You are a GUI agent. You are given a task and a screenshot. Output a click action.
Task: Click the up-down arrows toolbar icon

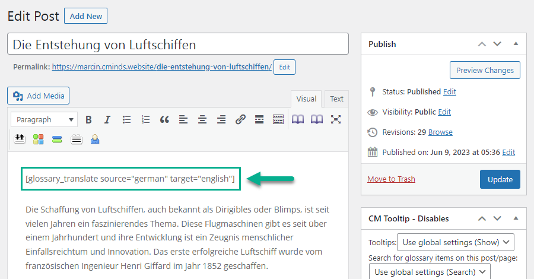pyautogui.click(x=20, y=139)
